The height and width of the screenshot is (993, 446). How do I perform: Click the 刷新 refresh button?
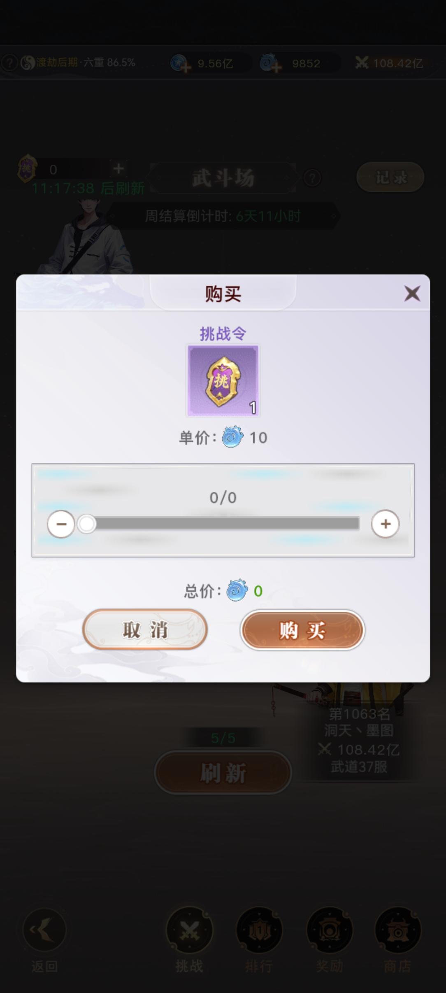(x=223, y=772)
